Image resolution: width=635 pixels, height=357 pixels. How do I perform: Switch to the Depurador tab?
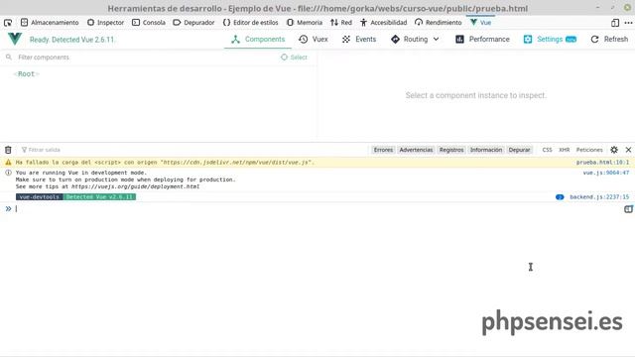pyautogui.click(x=193, y=23)
